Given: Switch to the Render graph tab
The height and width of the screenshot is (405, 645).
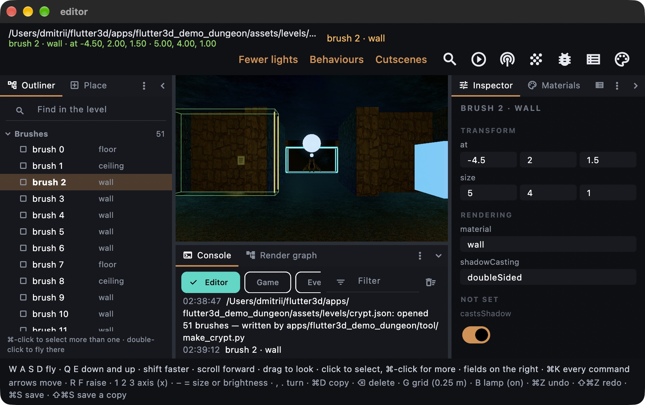Looking at the screenshot, I should pyautogui.click(x=281, y=255).
